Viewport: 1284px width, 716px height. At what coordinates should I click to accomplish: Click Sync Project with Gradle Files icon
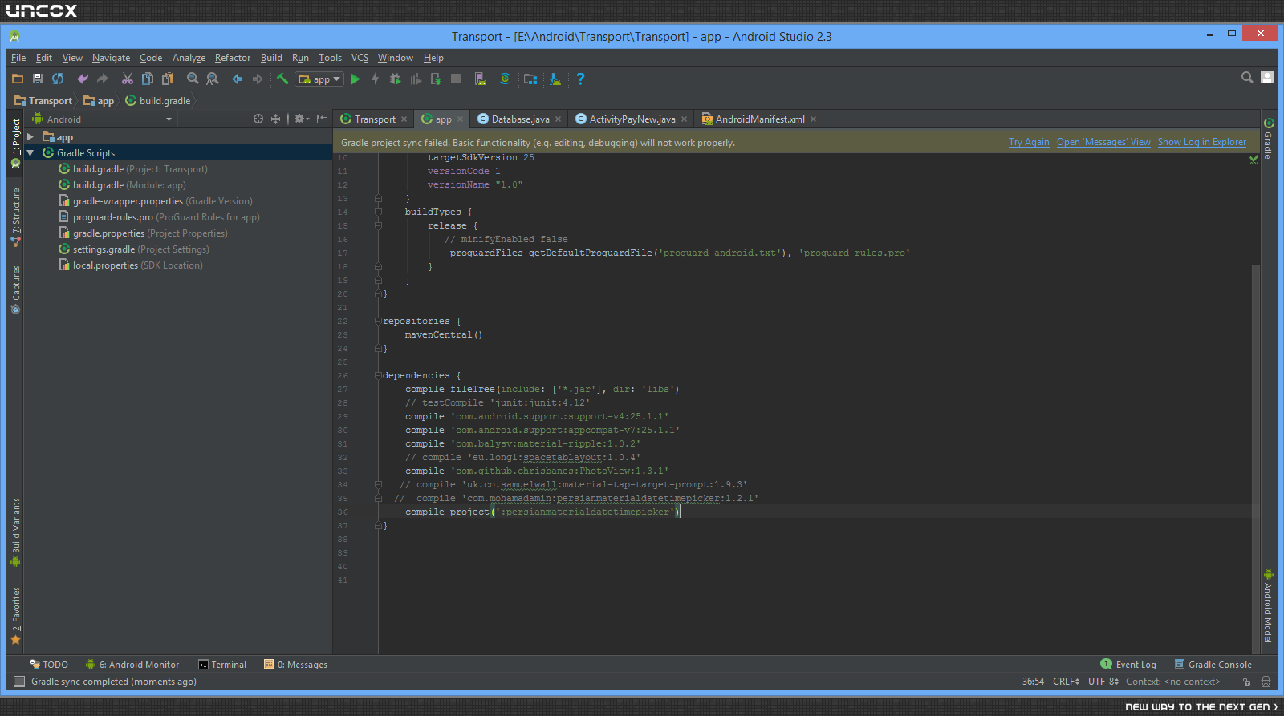click(x=505, y=79)
